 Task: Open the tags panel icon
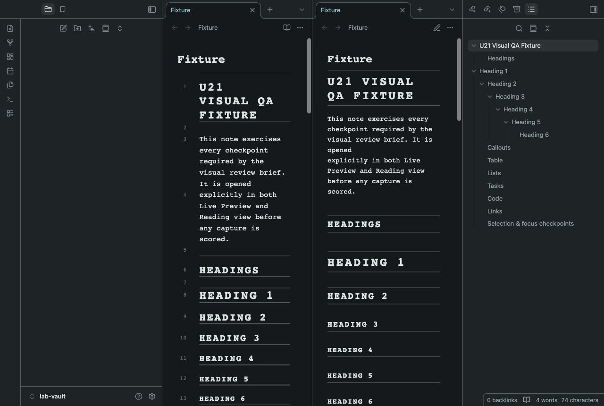[502, 9]
